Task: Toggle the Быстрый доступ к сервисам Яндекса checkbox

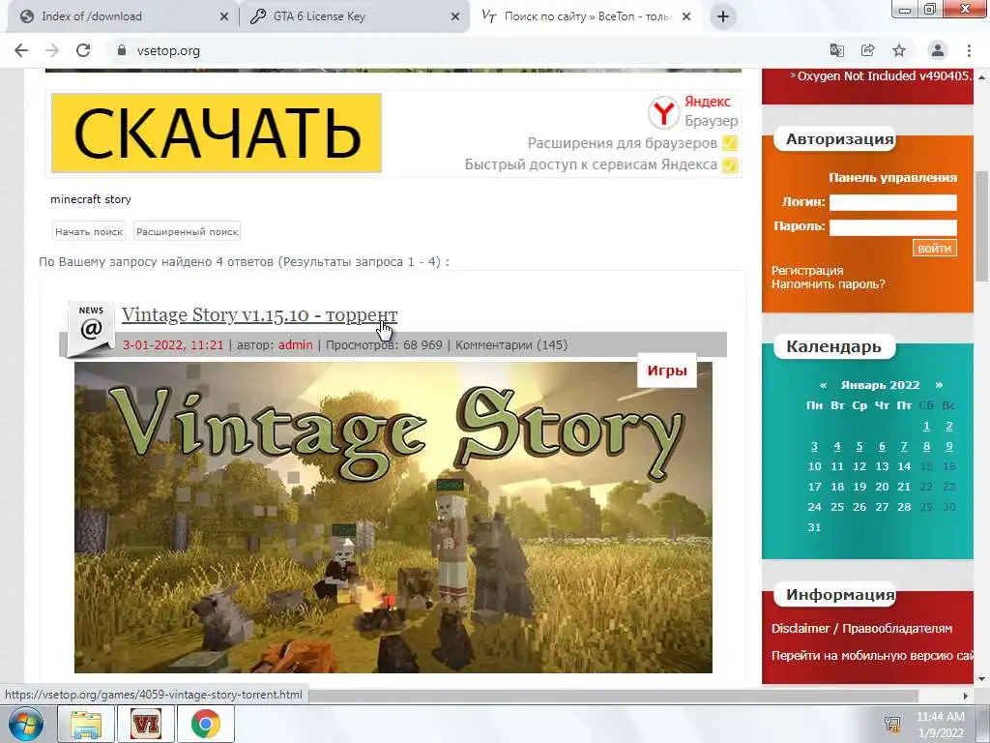Action: pos(730,164)
